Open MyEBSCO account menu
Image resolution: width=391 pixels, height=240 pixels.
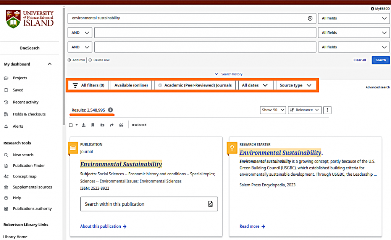pos(380,9)
